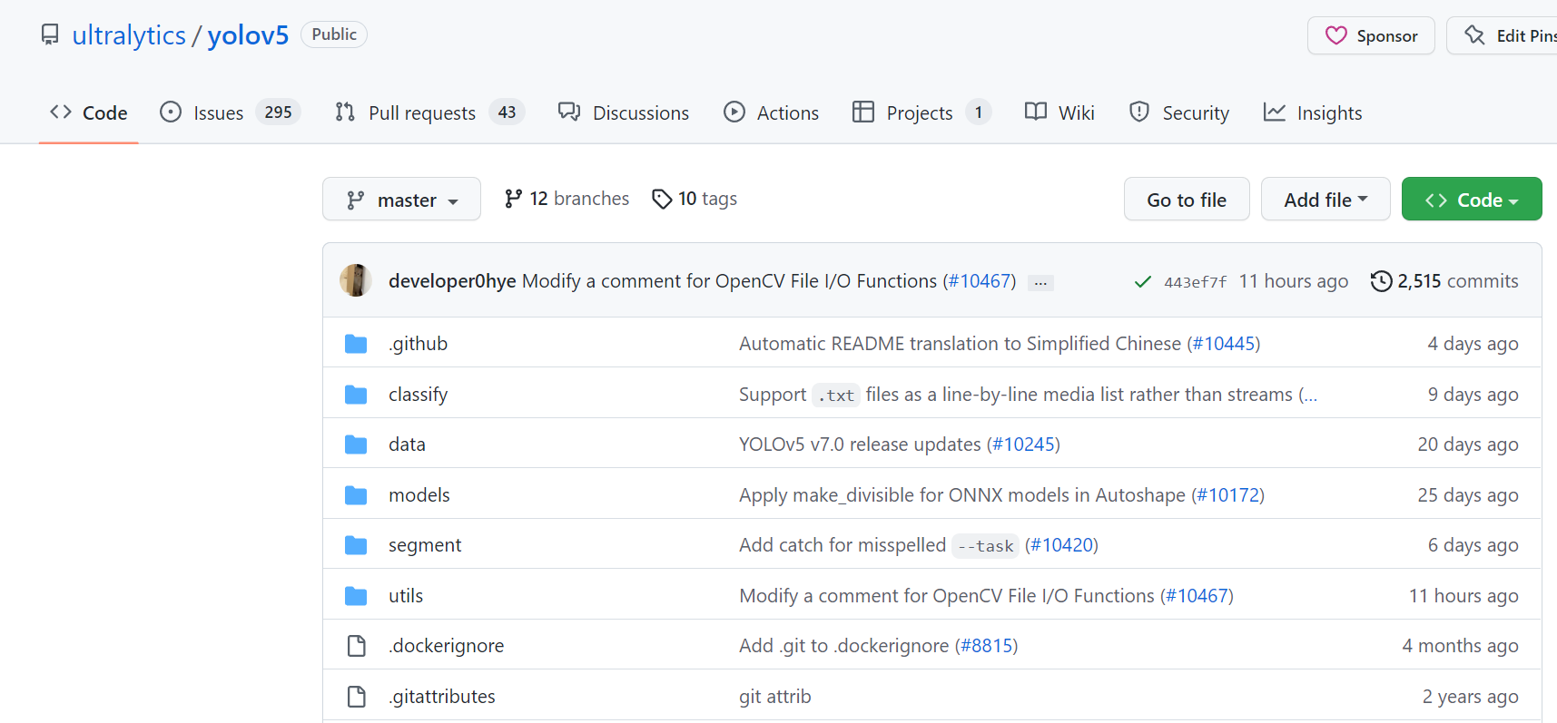Click the Edit Pins pin icon
The image size is (1557, 723).
pyautogui.click(x=1475, y=35)
